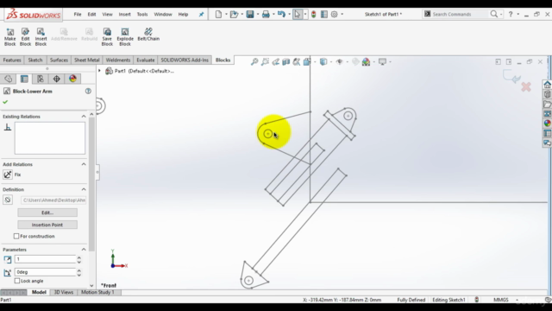This screenshot has height=311, width=552.
Task: Click the Editing Sketch1 status text
Action: [448, 300]
